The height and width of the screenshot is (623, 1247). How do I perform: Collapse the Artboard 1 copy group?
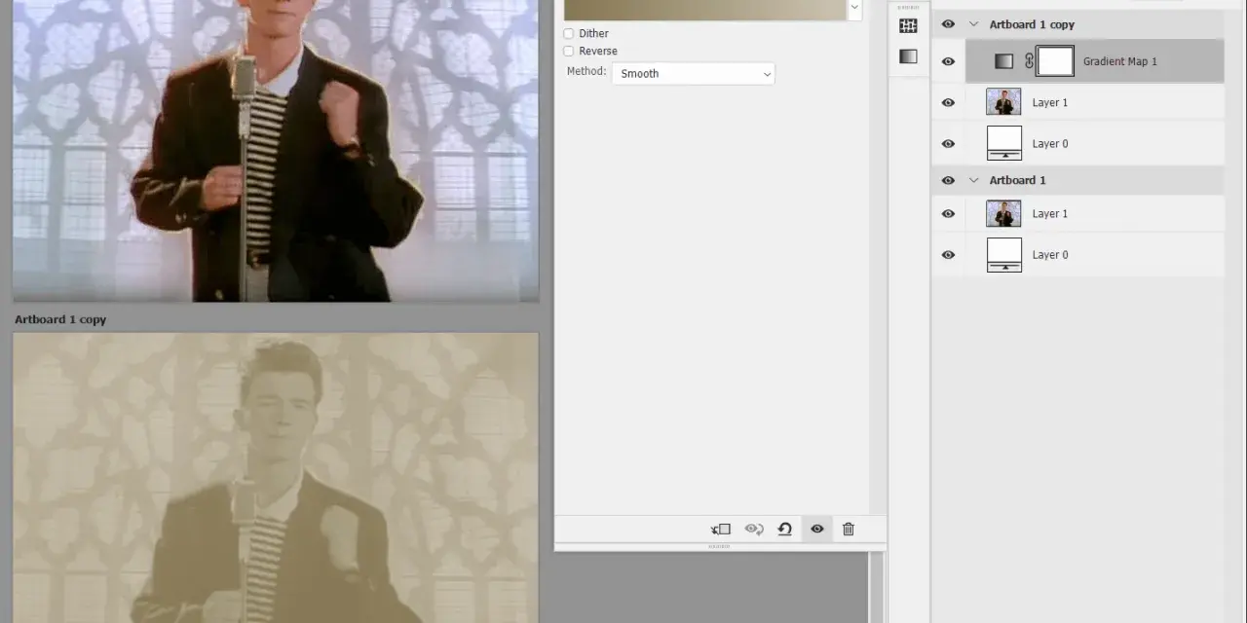pyautogui.click(x=973, y=24)
